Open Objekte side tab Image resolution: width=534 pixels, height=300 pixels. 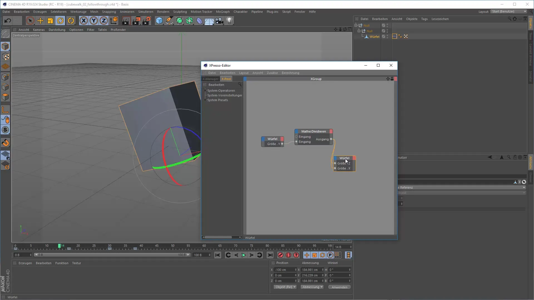[531, 23]
